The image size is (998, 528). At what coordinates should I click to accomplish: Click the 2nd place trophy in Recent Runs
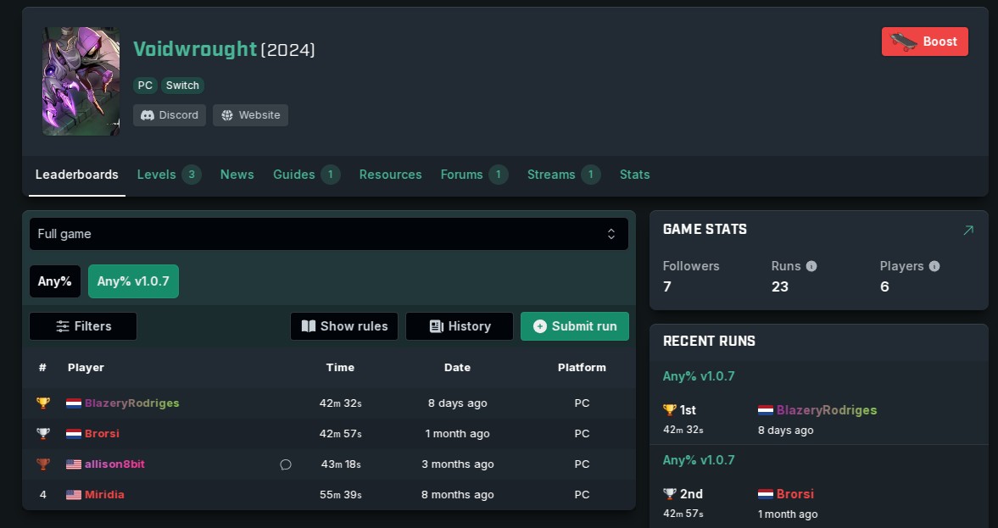(670, 494)
